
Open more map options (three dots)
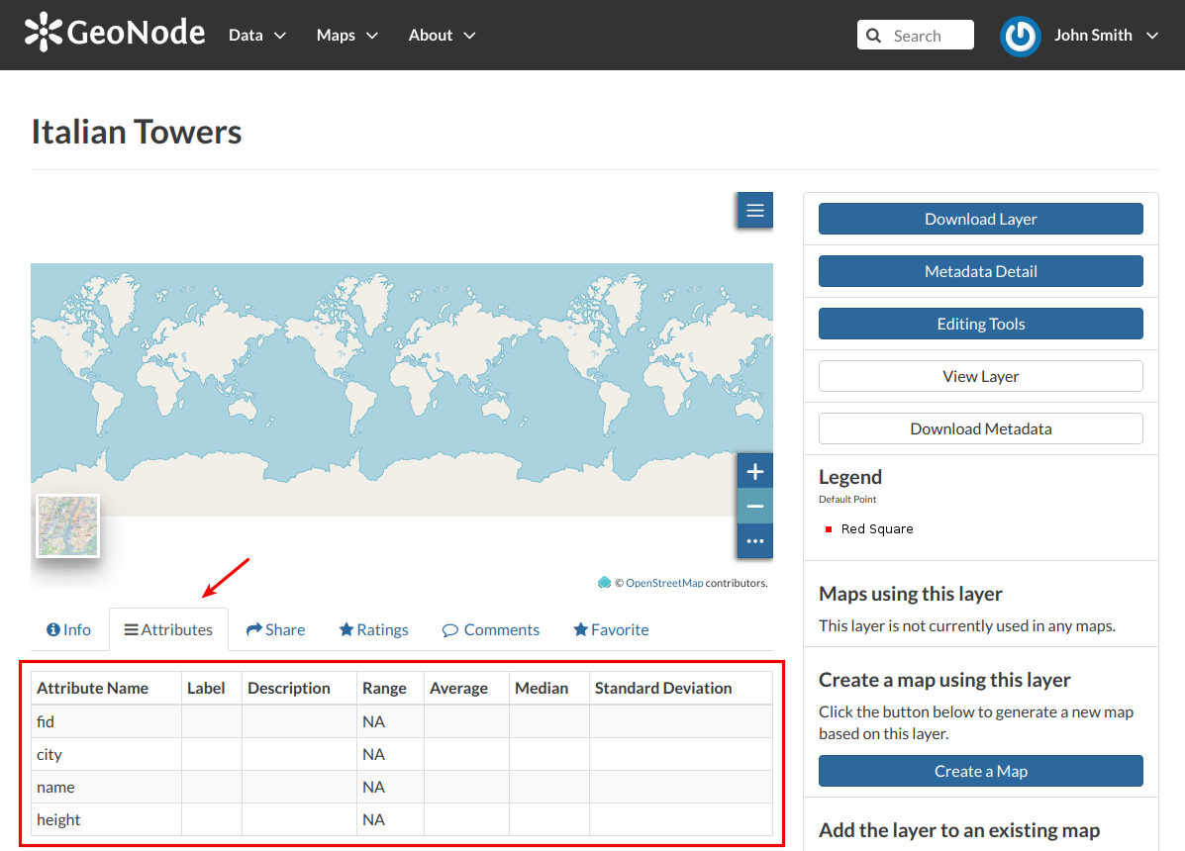pos(754,540)
